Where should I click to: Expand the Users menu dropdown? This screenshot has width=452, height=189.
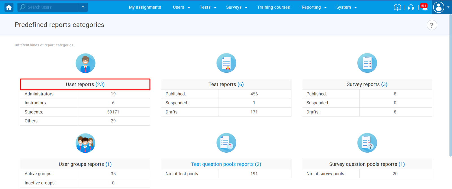click(x=181, y=7)
